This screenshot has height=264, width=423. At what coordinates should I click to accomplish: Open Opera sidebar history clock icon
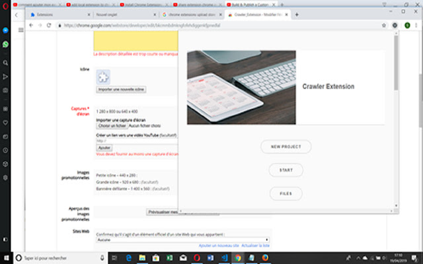5,150
